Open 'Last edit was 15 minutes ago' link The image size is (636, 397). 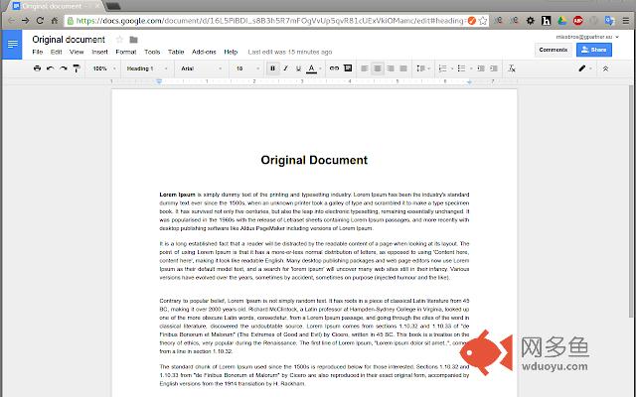[x=290, y=52]
